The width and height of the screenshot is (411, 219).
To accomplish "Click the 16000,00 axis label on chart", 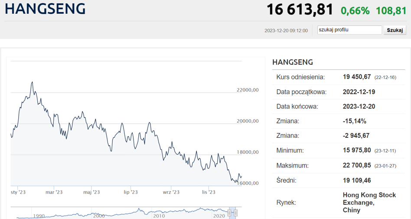I will click(x=248, y=183).
